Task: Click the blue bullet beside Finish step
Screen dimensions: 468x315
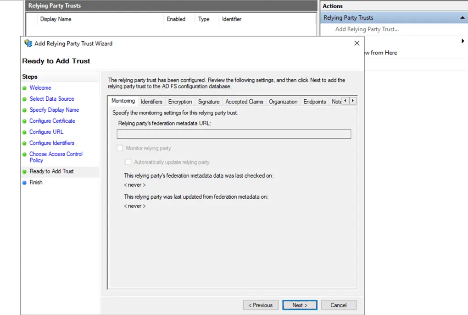Action: tap(25, 183)
